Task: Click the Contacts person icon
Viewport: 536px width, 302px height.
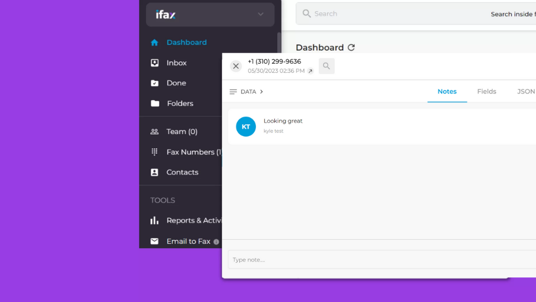Action: pos(154,172)
